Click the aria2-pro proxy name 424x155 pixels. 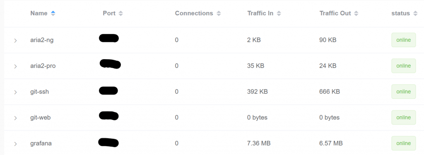pyautogui.click(x=43, y=66)
